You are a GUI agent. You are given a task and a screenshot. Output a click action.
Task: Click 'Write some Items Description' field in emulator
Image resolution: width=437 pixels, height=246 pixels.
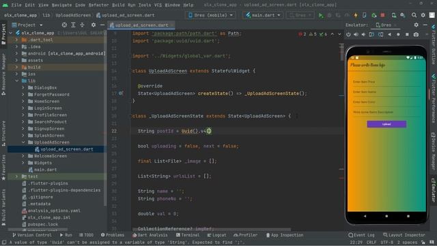tap(386, 112)
